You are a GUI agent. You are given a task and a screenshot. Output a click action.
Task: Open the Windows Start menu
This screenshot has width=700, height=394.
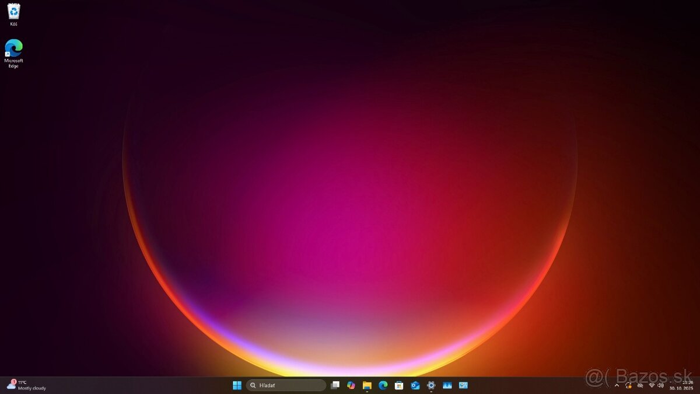coord(237,385)
